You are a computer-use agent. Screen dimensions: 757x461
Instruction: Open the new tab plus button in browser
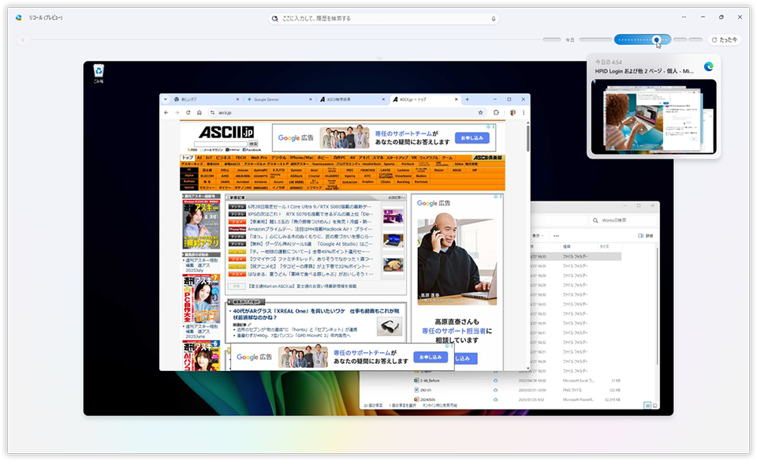[x=466, y=100]
